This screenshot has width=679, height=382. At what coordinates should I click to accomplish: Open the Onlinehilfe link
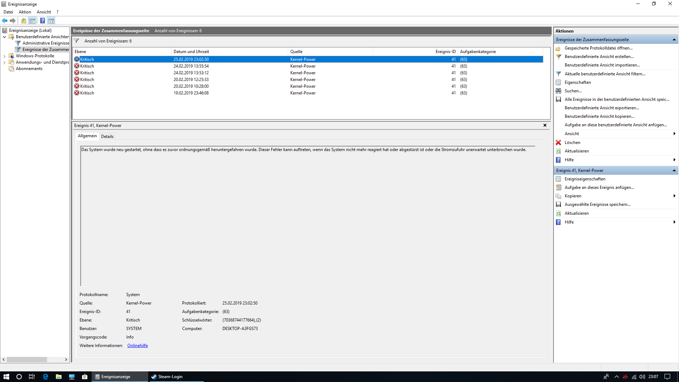(x=138, y=346)
